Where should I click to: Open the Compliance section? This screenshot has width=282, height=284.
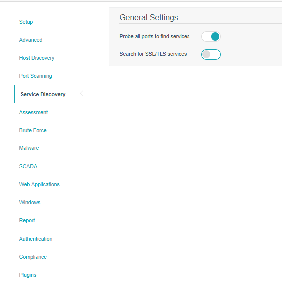point(33,257)
